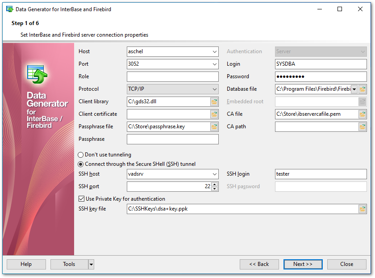Click the Password field
The width and height of the screenshot is (375, 278).
tap(321, 76)
